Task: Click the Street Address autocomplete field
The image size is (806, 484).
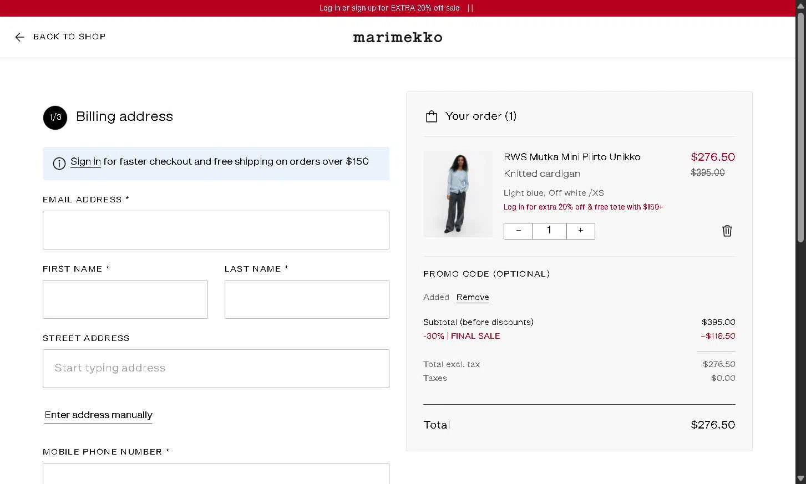Action: pyautogui.click(x=216, y=369)
